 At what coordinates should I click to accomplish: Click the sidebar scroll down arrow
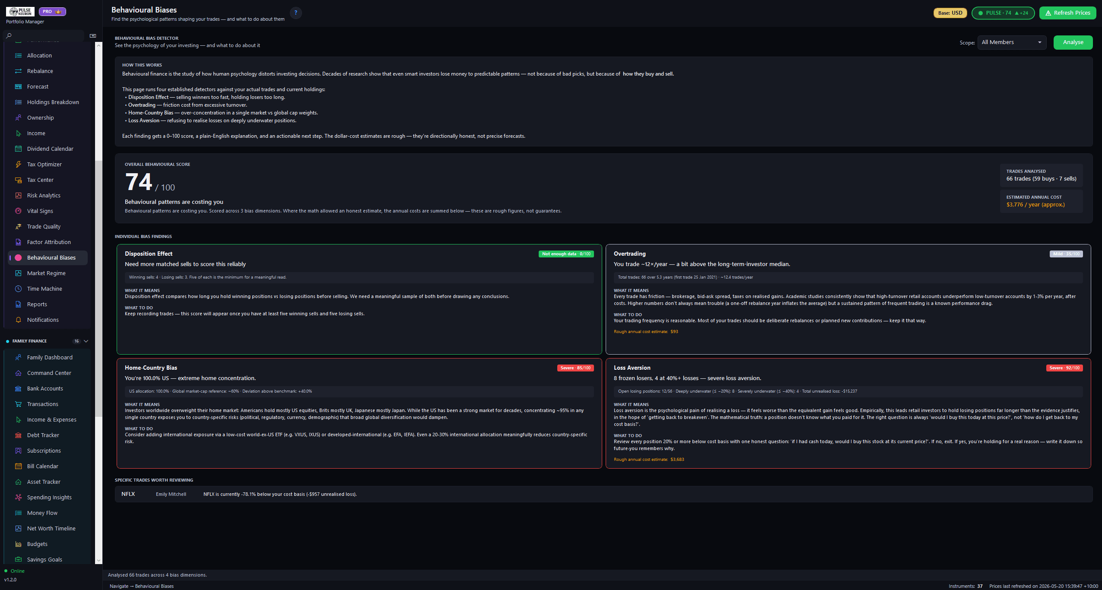(98, 560)
